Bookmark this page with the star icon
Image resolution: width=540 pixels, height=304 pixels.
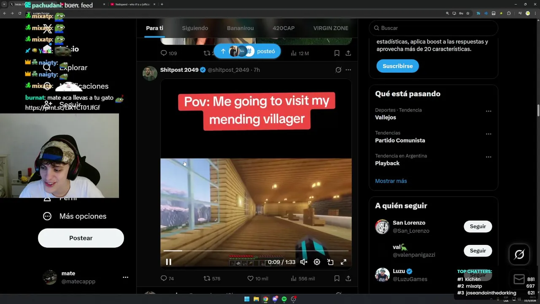[x=467, y=13]
